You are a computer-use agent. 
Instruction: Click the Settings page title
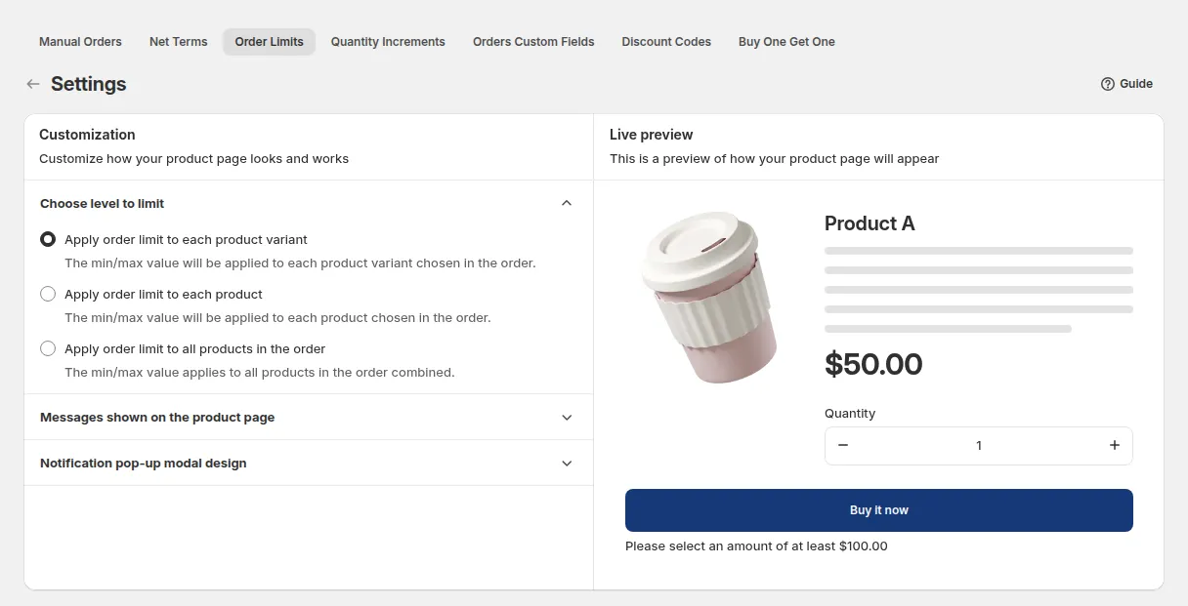[x=89, y=84]
